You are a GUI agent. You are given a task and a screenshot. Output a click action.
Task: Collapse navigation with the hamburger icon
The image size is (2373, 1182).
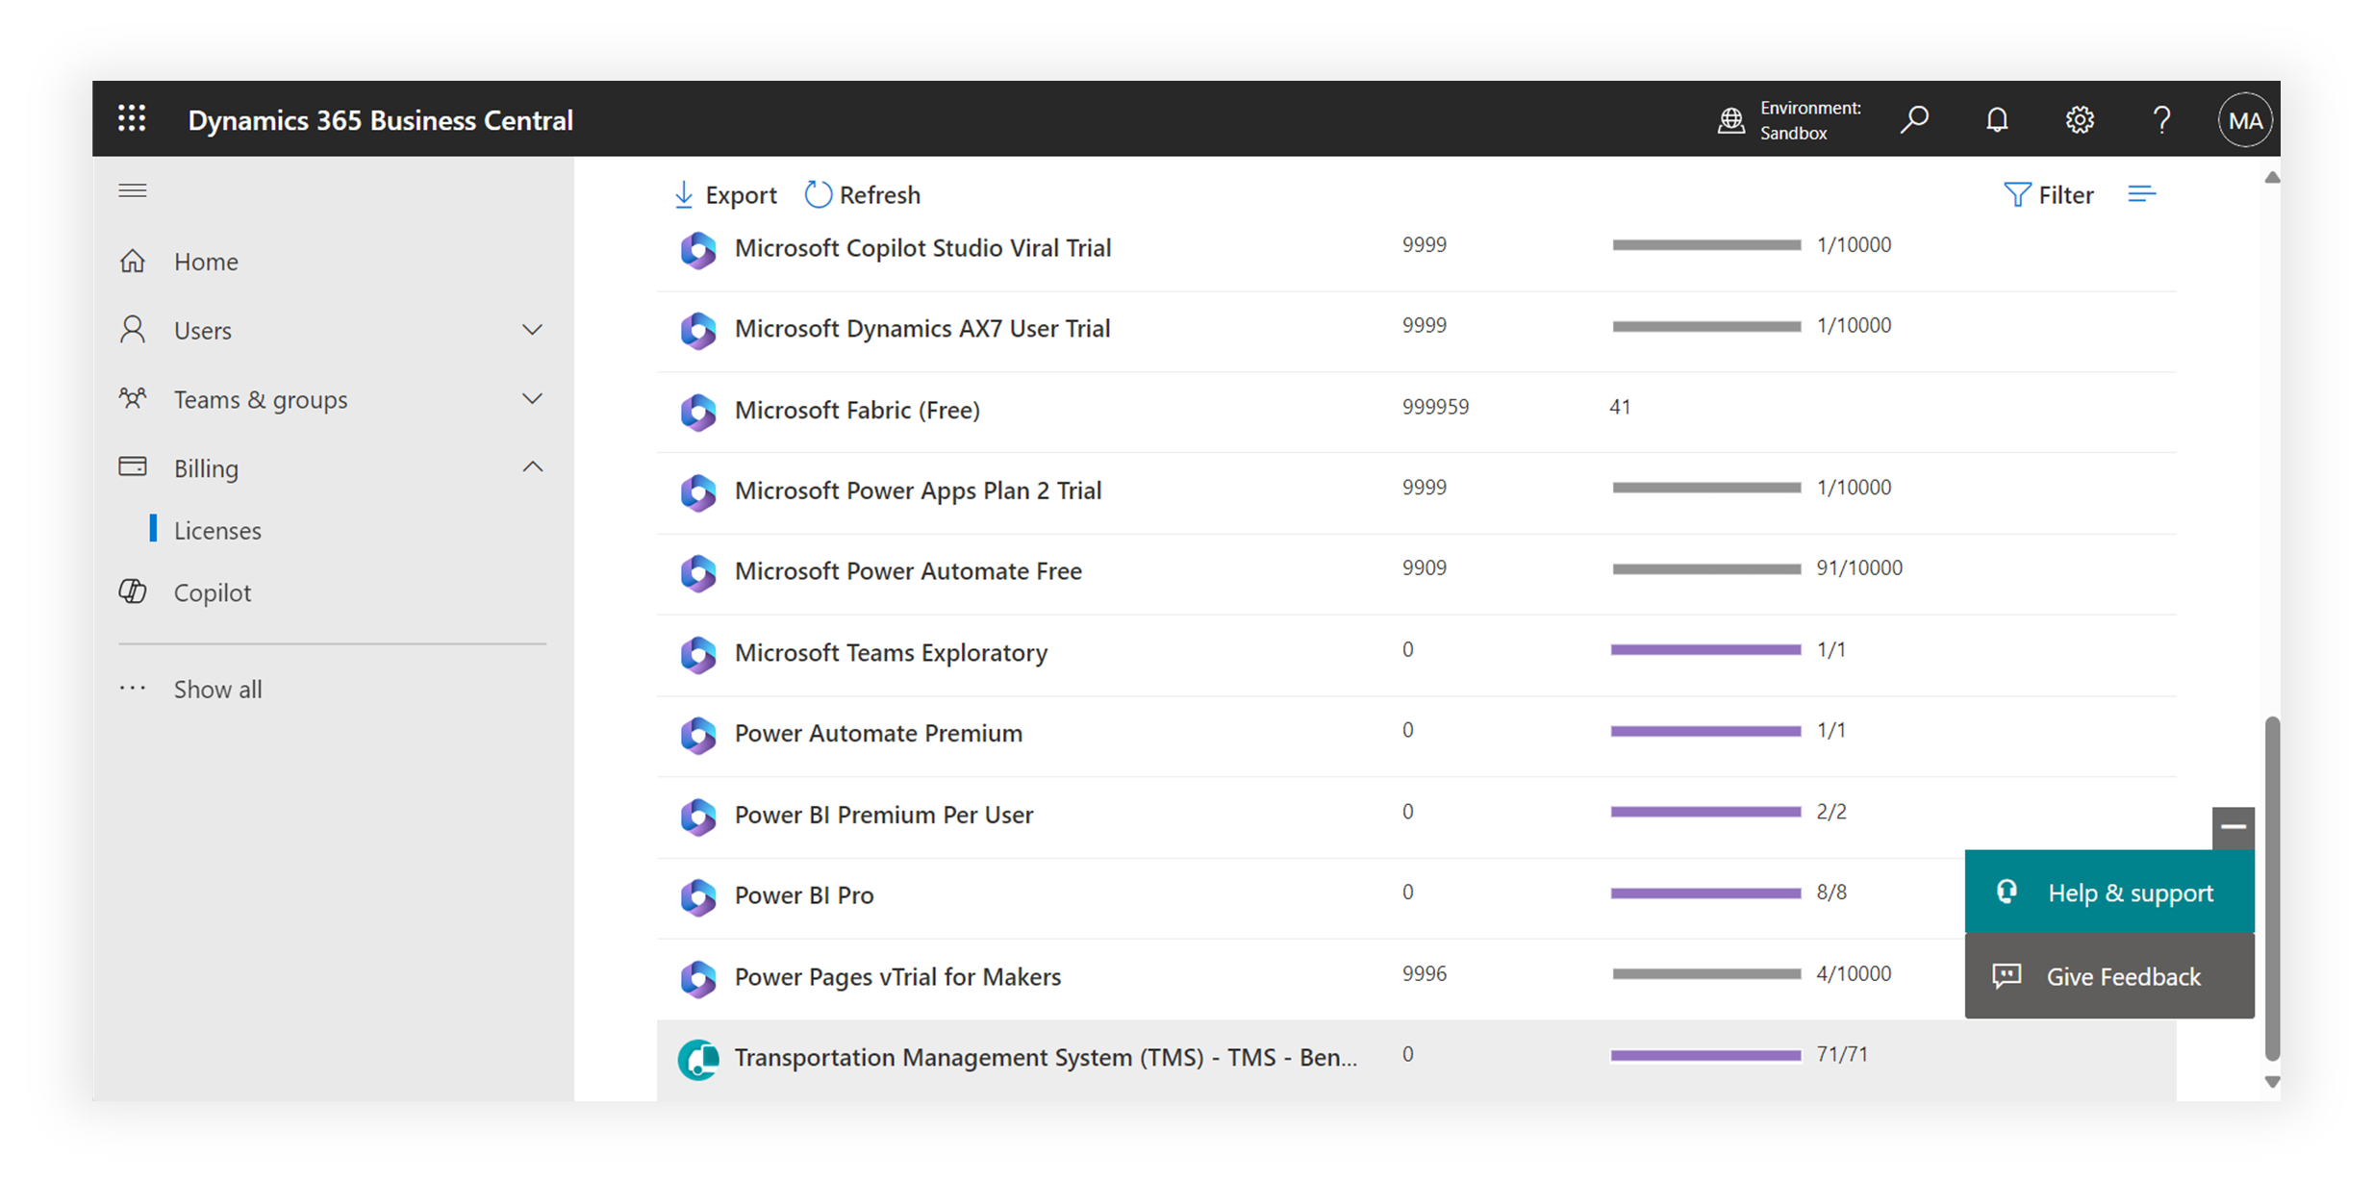[x=133, y=190]
